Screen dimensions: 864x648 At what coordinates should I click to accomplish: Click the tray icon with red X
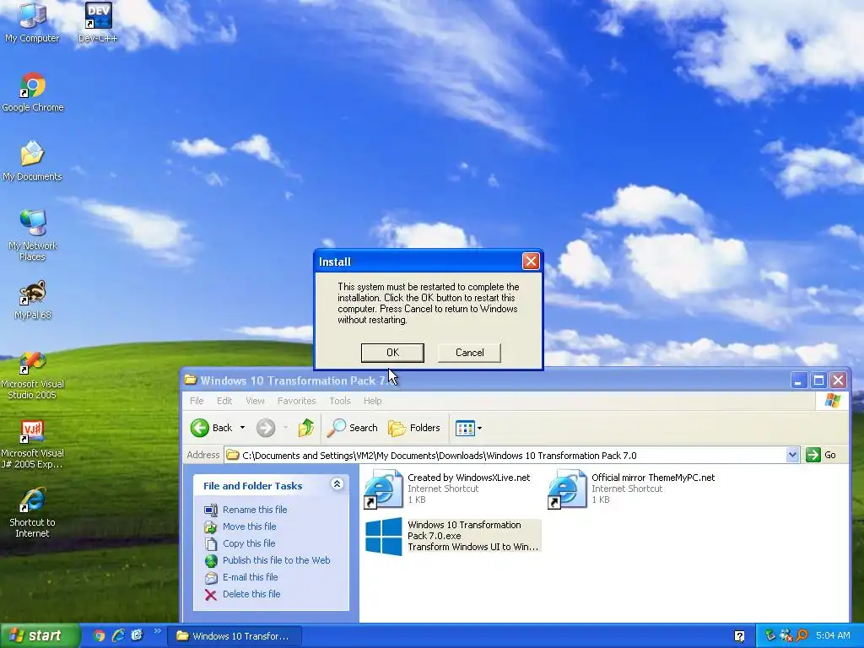[x=786, y=636]
